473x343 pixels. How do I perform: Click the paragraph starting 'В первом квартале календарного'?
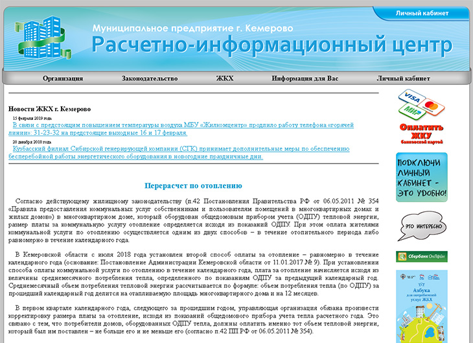(193, 320)
